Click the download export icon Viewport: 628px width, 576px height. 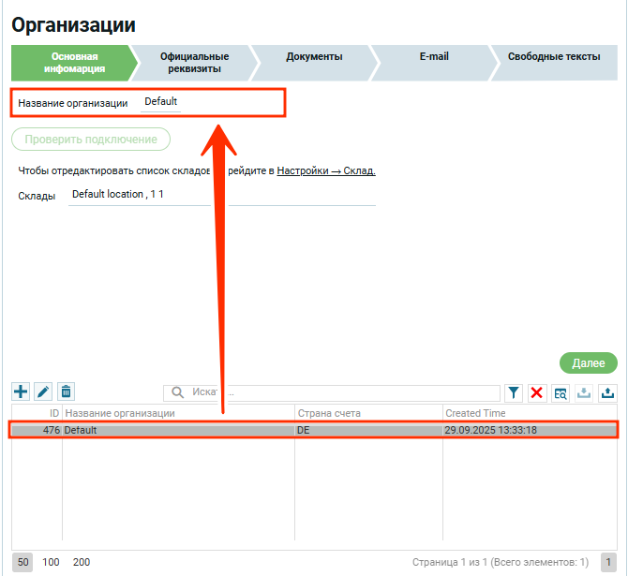584,393
